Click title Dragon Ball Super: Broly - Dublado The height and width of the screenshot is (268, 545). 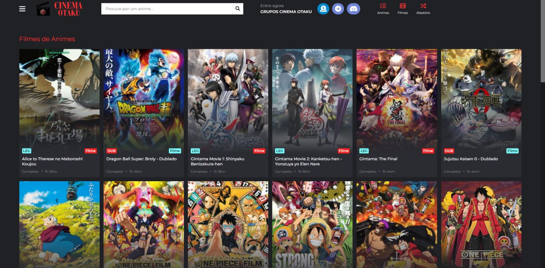coord(141,159)
